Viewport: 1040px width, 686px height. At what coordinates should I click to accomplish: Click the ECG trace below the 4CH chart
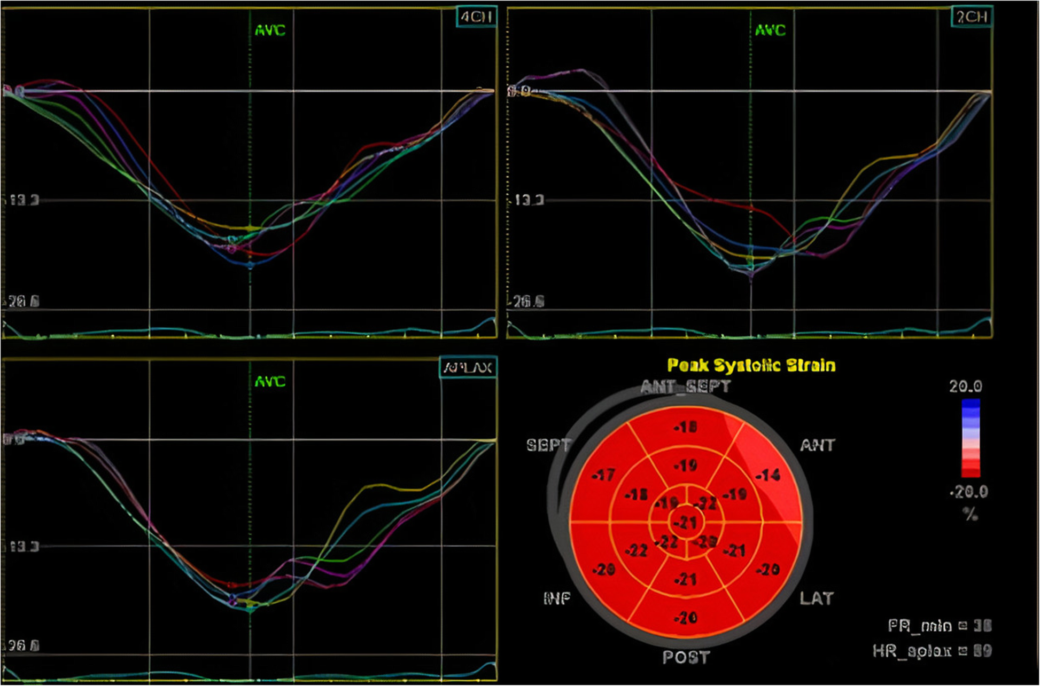click(250, 328)
